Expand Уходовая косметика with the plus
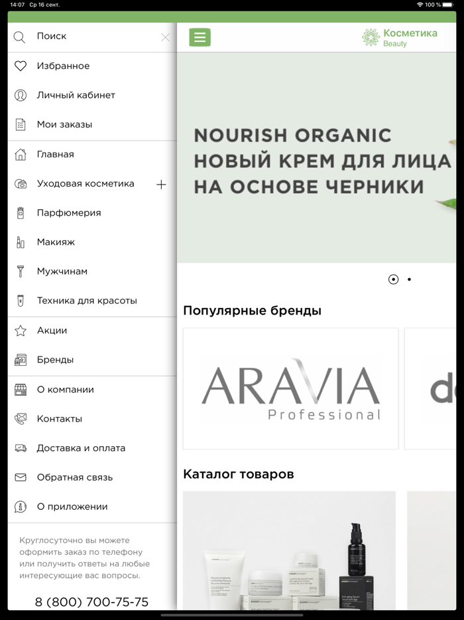Image resolution: width=464 pixels, height=620 pixels. click(x=161, y=185)
